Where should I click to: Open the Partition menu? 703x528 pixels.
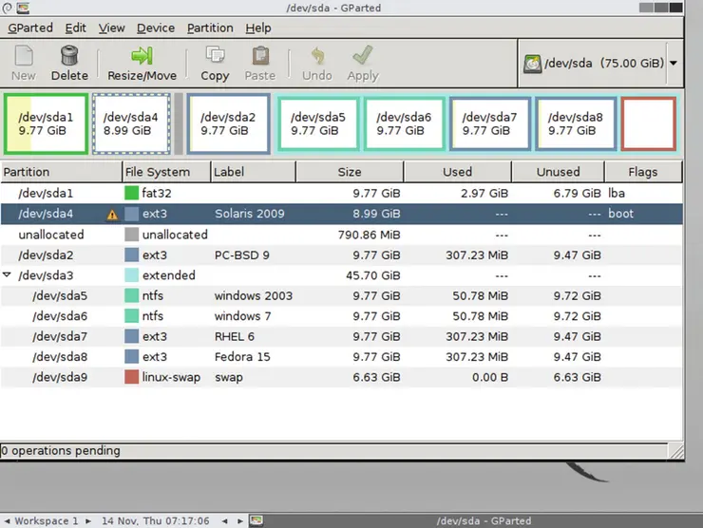[x=210, y=28]
